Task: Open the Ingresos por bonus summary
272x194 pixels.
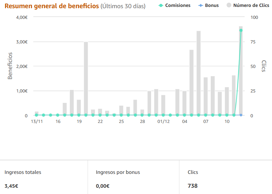Action: click(x=133, y=177)
